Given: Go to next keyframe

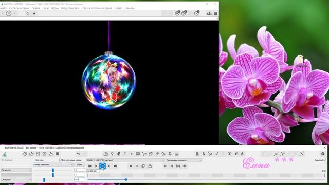Looking at the screenshot, I should (x=109, y=166).
